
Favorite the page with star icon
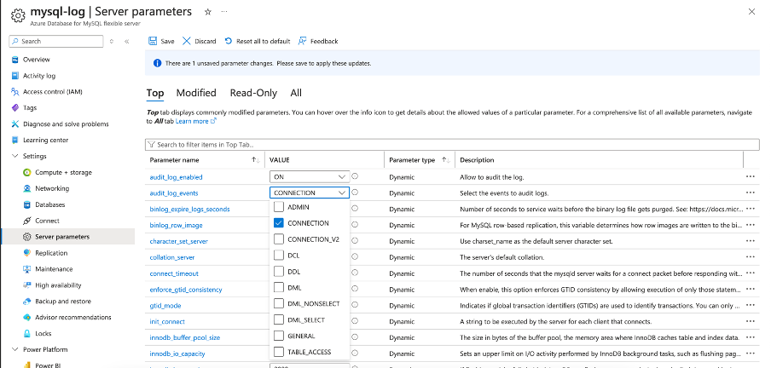click(x=209, y=12)
